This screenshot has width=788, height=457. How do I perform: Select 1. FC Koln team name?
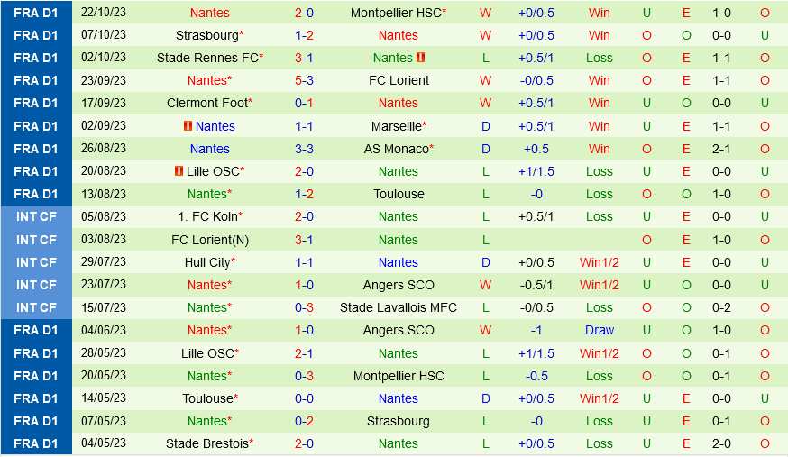pos(204,216)
